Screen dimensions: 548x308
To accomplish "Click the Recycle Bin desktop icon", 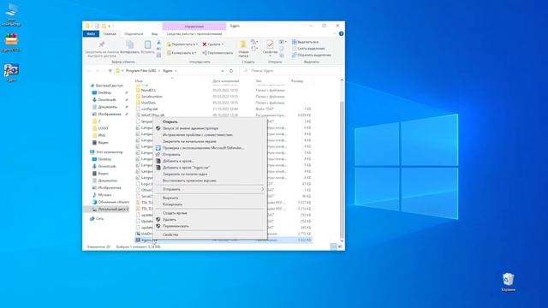I will point(508,279).
